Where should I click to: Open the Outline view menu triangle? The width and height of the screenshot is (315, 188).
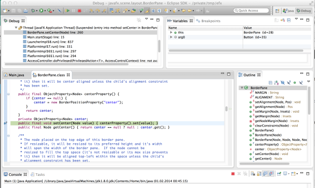(x=309, y=81)
